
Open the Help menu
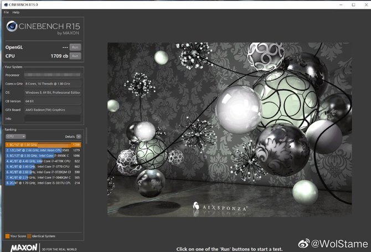[16, 12]
